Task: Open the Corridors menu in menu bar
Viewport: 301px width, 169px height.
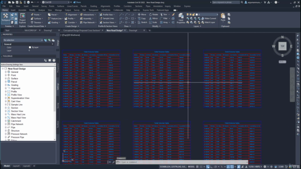Action: point(127,6)
